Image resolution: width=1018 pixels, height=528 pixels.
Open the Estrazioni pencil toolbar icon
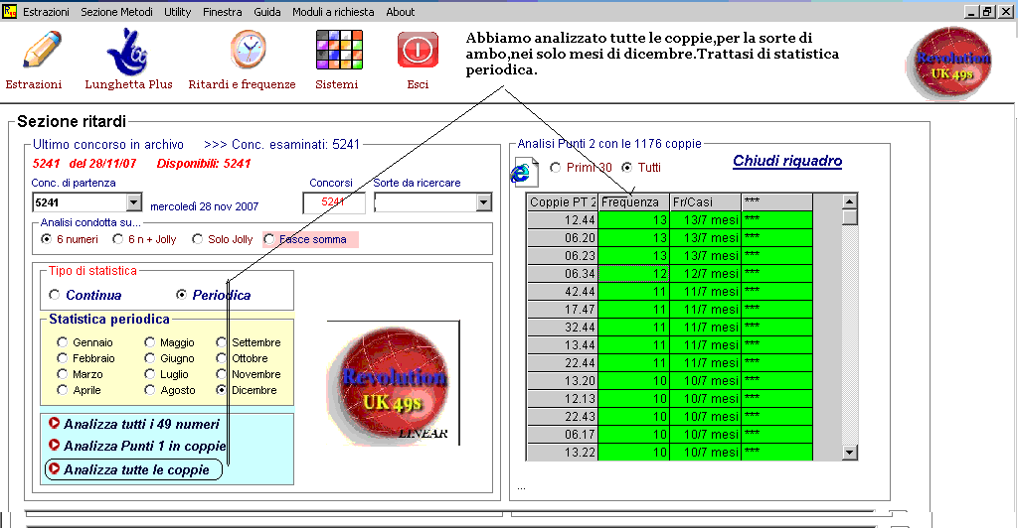[x=42, y=50]
